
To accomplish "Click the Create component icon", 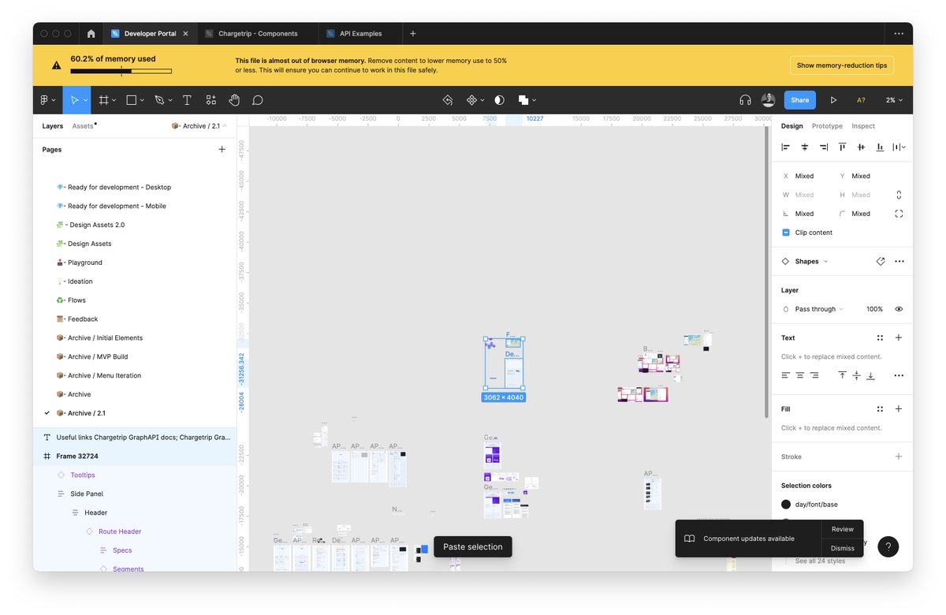I will (x=471, y=100).
